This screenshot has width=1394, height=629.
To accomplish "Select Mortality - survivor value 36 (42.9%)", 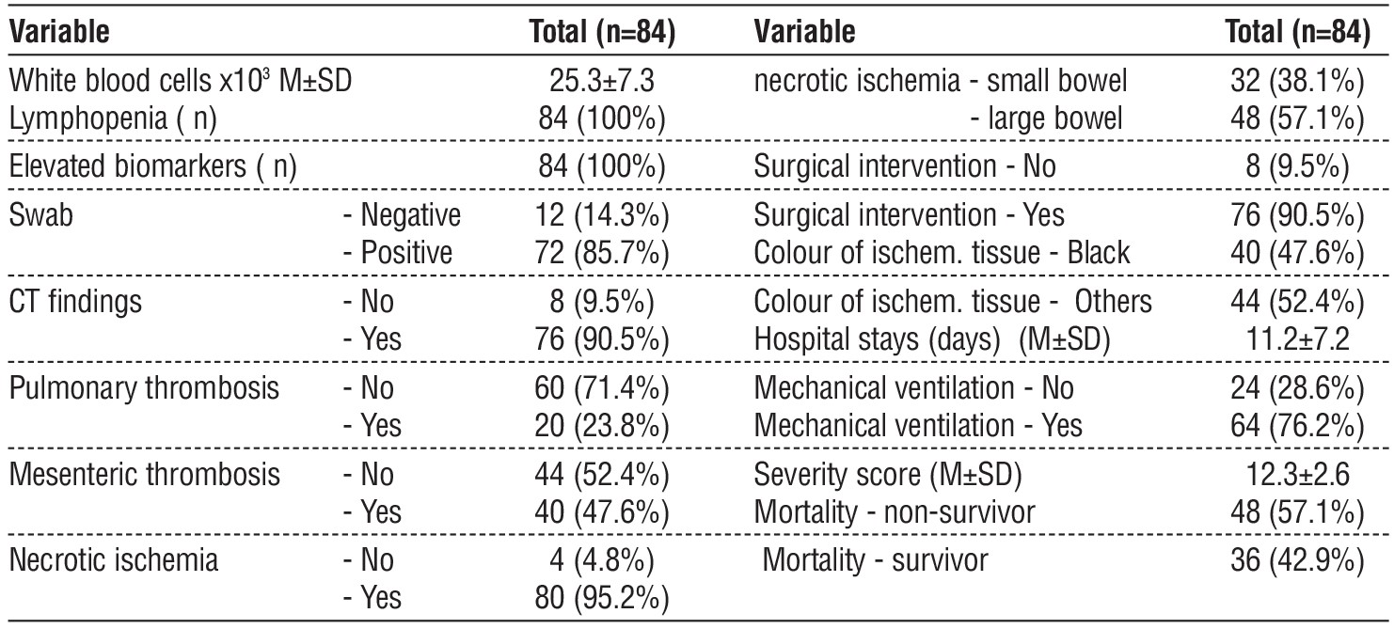I will click(x=1294, y=561).
